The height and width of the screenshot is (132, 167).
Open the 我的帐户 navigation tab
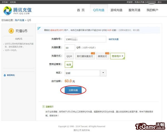[x=152, y=10]
